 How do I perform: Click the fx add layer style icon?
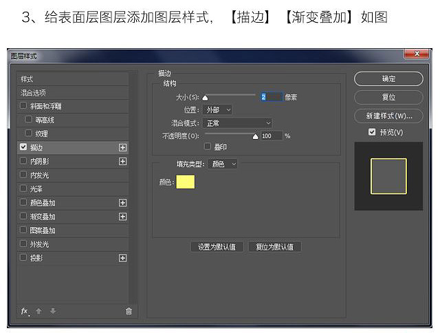[25, 311]
